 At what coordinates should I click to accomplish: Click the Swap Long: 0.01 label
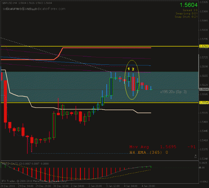[187, 13]
